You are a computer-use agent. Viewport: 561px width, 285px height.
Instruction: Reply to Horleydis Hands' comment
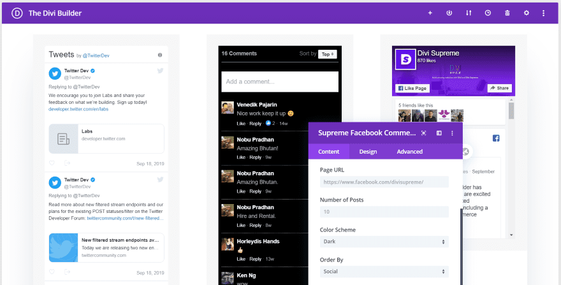click(x=256, y=259)
